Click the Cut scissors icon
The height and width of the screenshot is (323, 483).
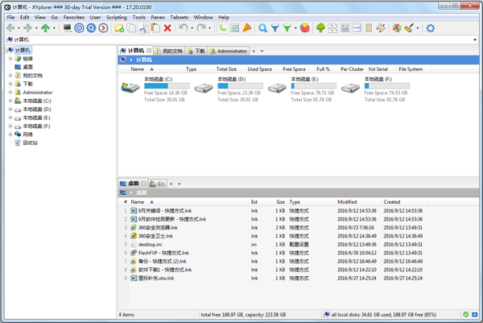tap(142, 28)
